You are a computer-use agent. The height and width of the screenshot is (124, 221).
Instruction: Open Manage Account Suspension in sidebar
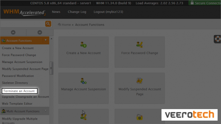pos(22,62)
